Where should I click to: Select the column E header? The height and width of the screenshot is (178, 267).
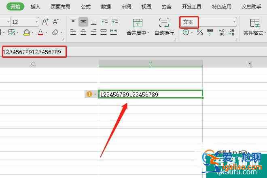tap(250, 64)
